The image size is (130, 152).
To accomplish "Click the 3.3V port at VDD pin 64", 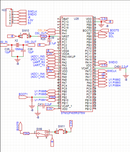I will click(x=103, y=19).
